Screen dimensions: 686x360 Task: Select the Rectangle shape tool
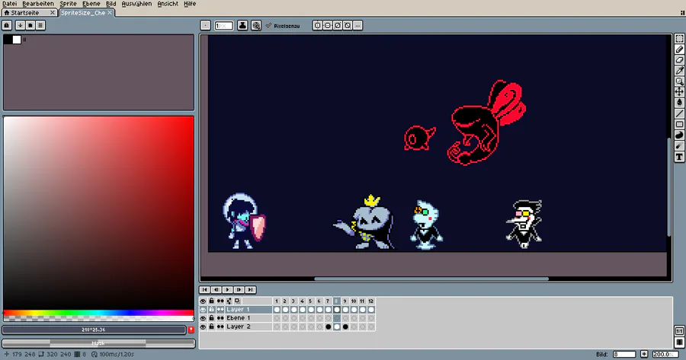(679, 125)
